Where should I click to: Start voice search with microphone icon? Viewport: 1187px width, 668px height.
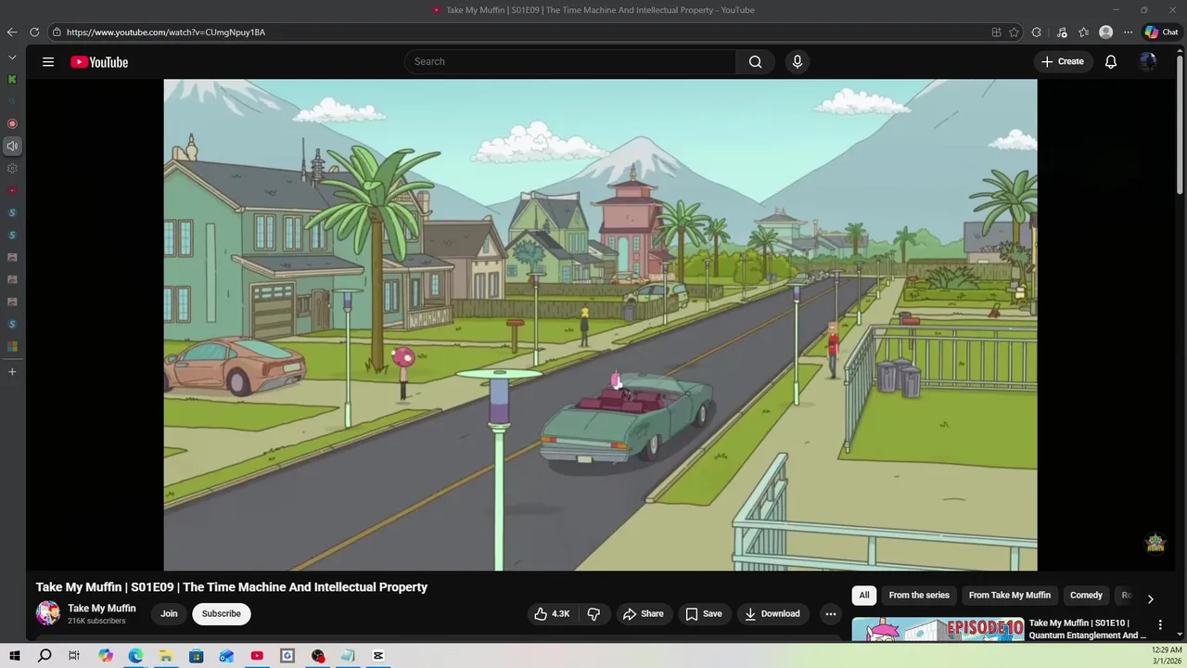point(797,62)
